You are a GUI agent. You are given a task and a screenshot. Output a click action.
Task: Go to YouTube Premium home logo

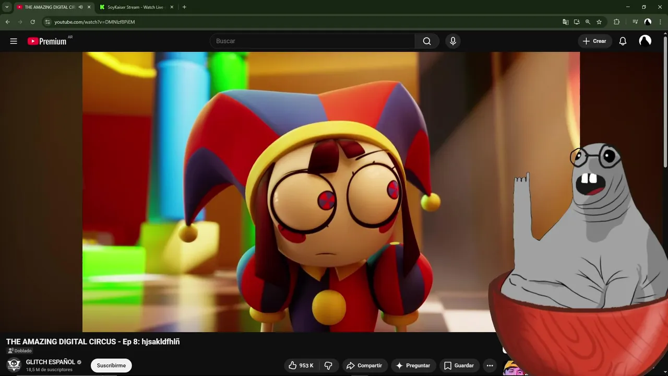47,41
